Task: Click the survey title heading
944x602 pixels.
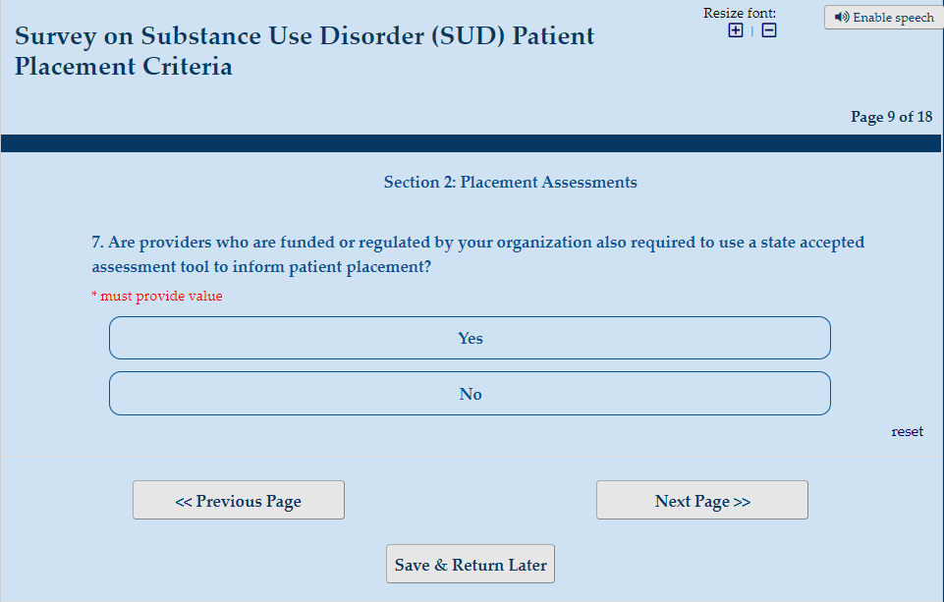Action: (x=305, y=52)
